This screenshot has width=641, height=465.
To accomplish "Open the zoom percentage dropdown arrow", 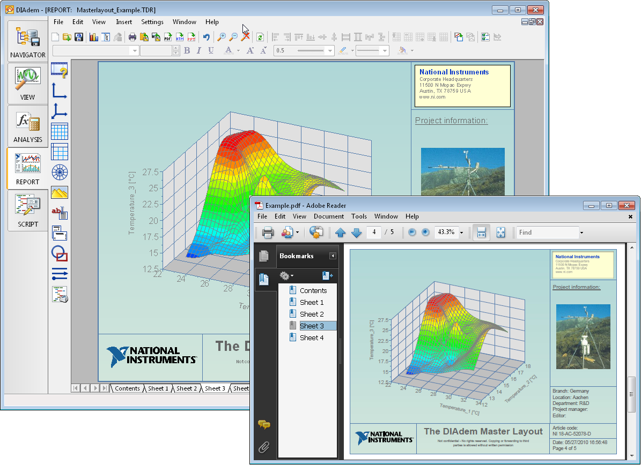I will 461,232.
